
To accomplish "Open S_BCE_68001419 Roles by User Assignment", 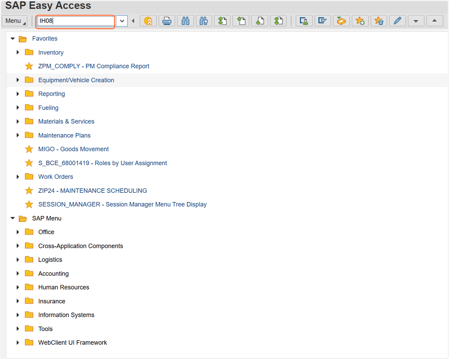I will [x=103, y=163].
